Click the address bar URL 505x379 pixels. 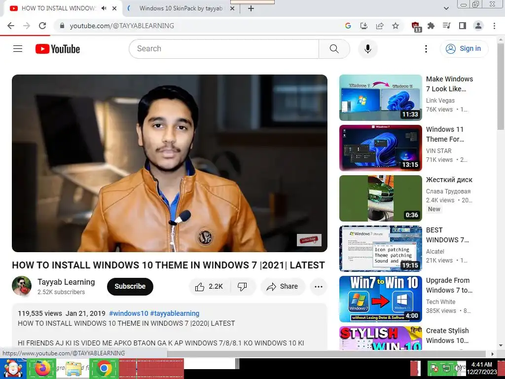tap(122, 26)
